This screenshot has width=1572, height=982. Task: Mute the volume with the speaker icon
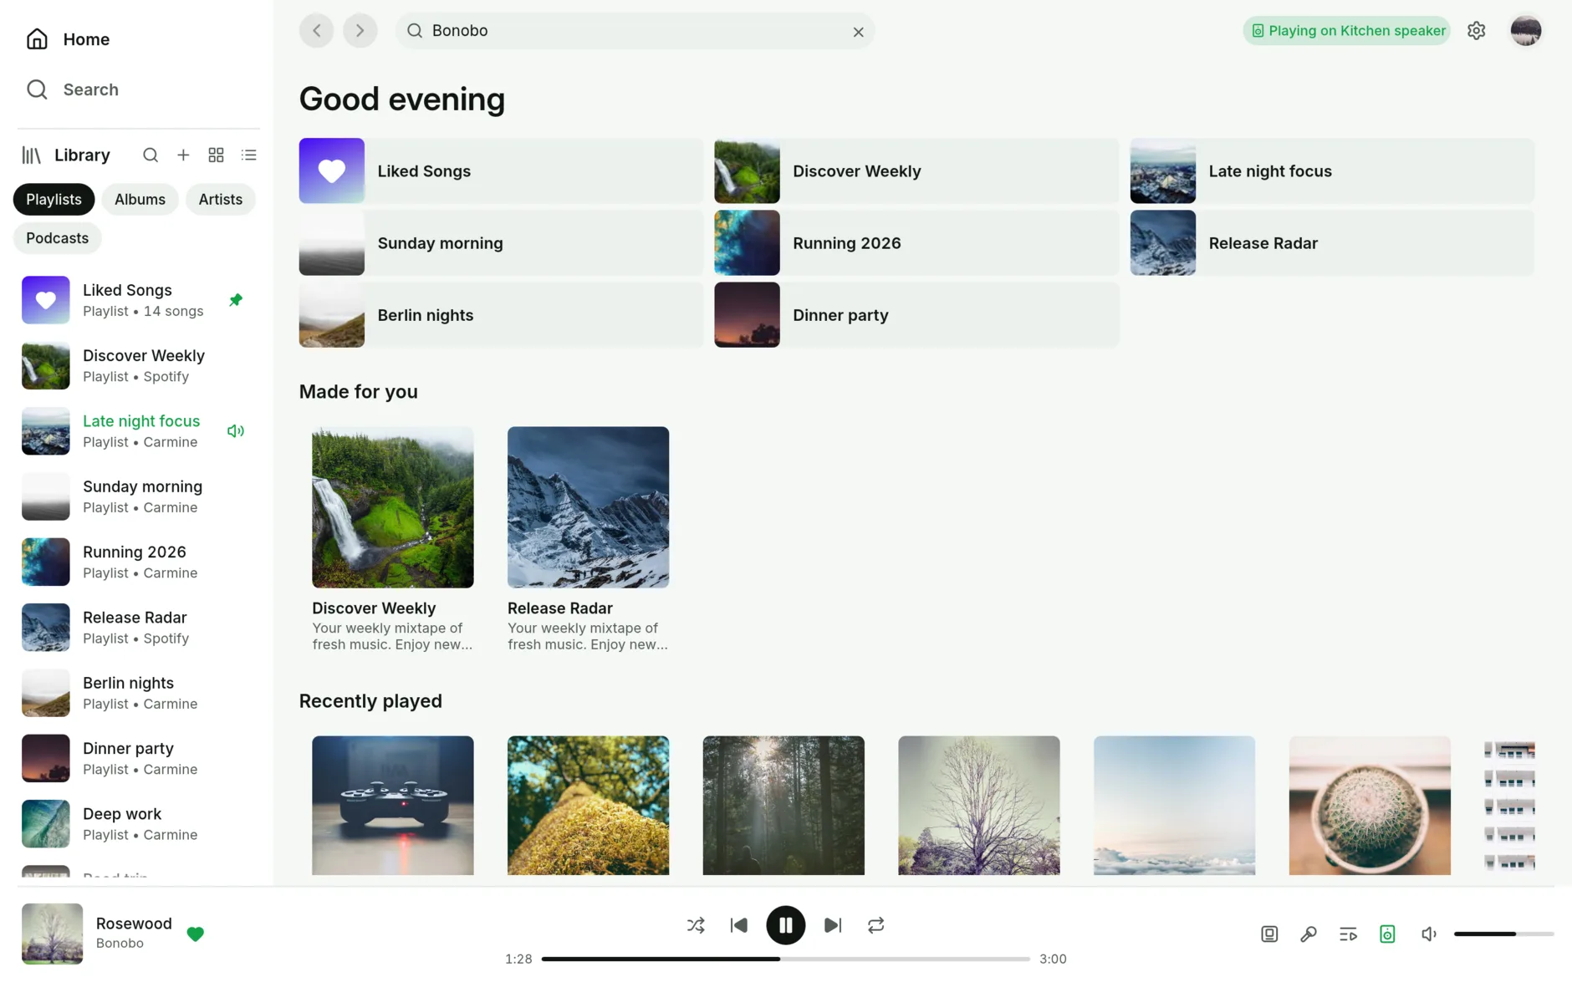coord(1429,934)
